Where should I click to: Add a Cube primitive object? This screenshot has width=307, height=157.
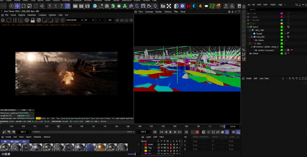coord(95,6)
